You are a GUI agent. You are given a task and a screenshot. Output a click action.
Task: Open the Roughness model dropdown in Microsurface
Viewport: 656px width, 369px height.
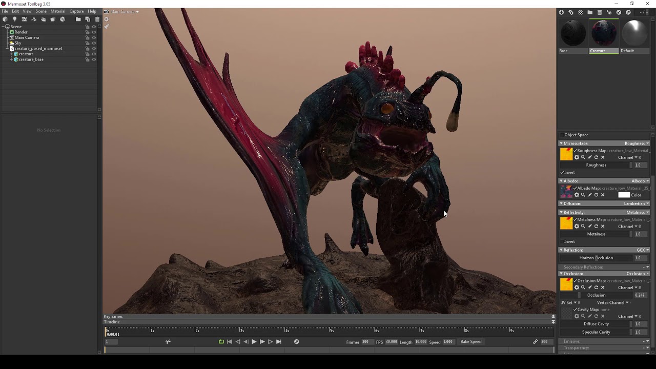point(637,143)
